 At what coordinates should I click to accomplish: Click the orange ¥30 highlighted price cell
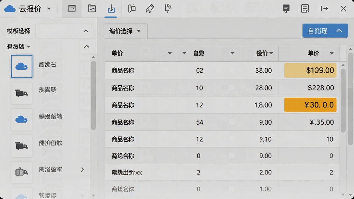click(310, 105)
